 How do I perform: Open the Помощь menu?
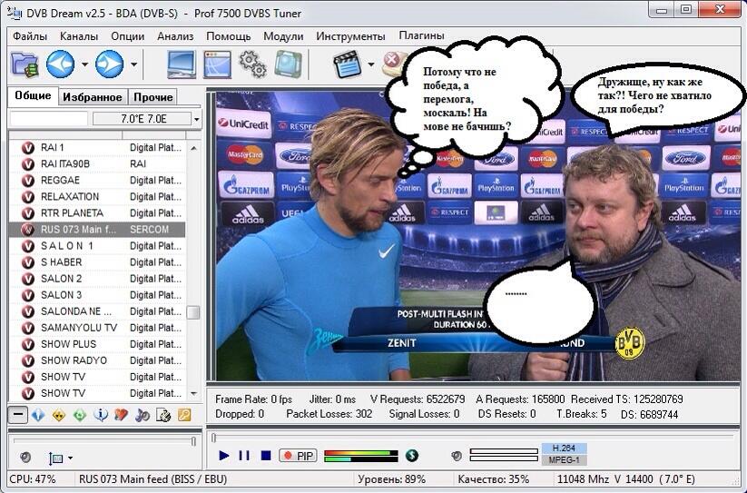229,36
